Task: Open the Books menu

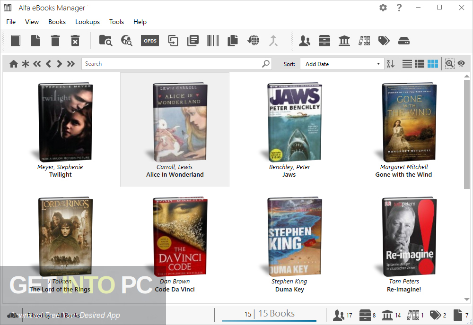Action: pyautogui.click(x=57, y=22)
